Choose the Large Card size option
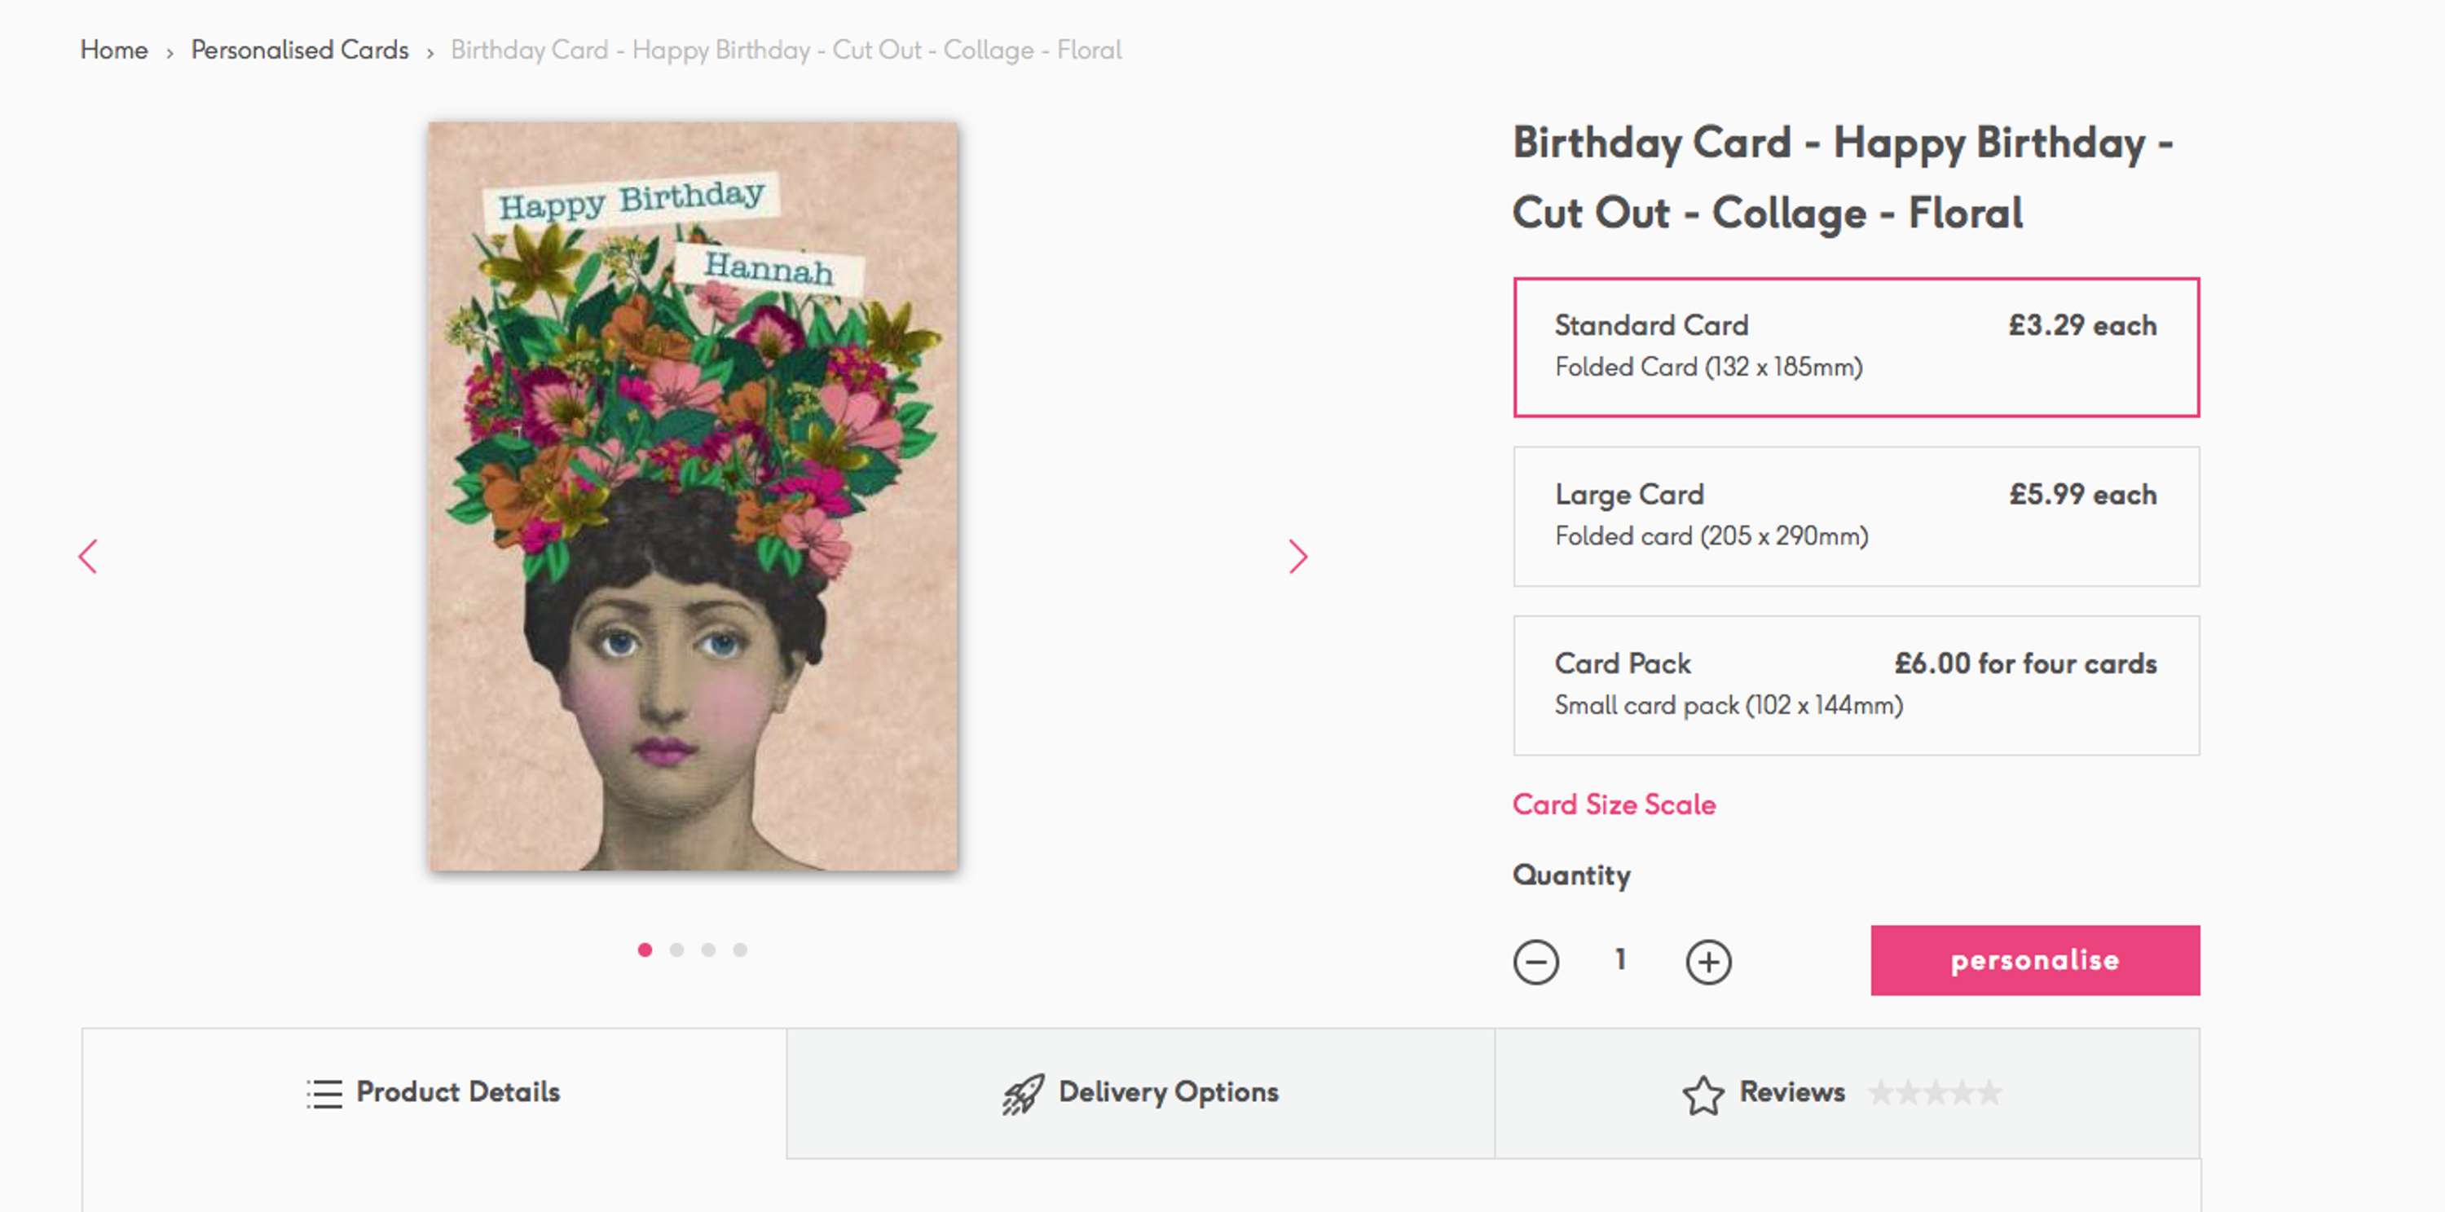The height and width of the screenshot is (1212, 2445). click(x=1856, y=516)
